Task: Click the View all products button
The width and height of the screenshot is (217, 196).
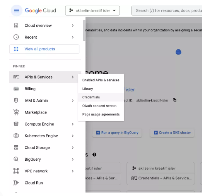Action: (44, 49)
